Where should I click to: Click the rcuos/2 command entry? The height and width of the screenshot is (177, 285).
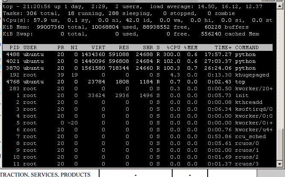tap(247, 157)
